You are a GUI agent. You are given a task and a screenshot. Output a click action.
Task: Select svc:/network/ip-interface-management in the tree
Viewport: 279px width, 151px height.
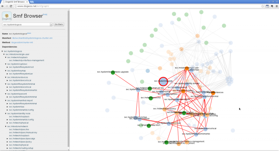(27, 60)
